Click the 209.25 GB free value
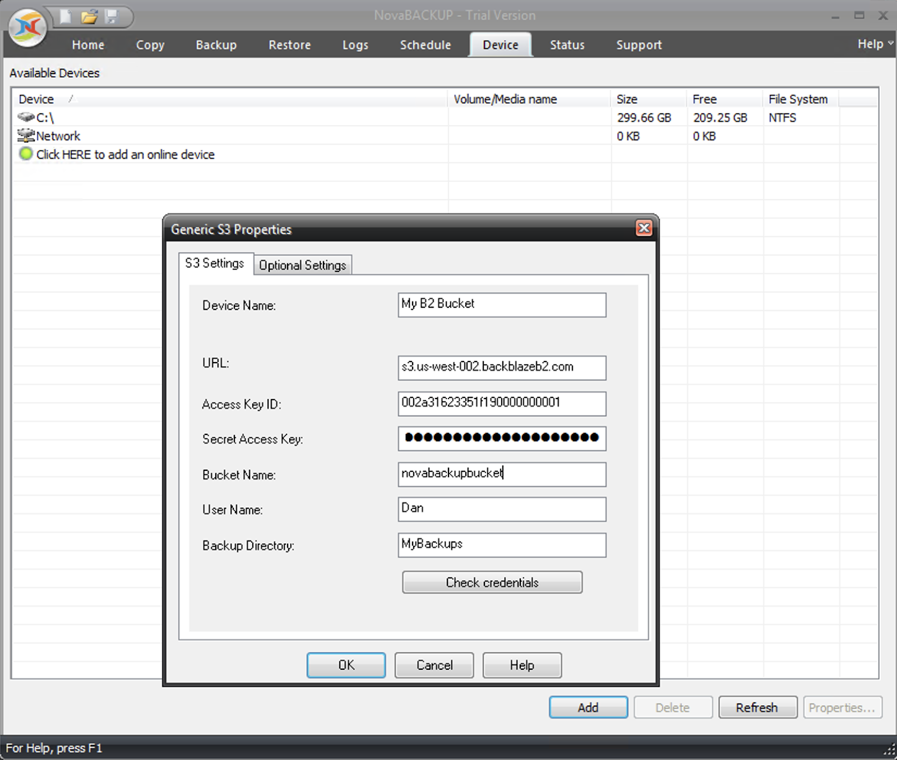The image size is (897, 760). point(720,118)
